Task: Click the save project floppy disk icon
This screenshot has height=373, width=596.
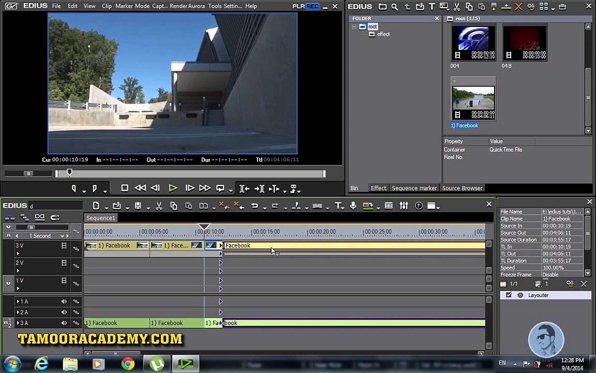Action: (138, 206)
